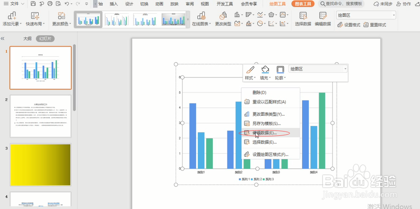Click the 更改类型 (Change Type) icon
The image size is (420, 209).
tap(223, 19)
